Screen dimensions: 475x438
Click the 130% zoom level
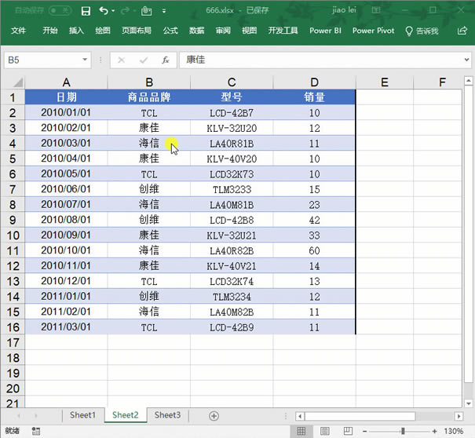[454, 431]
